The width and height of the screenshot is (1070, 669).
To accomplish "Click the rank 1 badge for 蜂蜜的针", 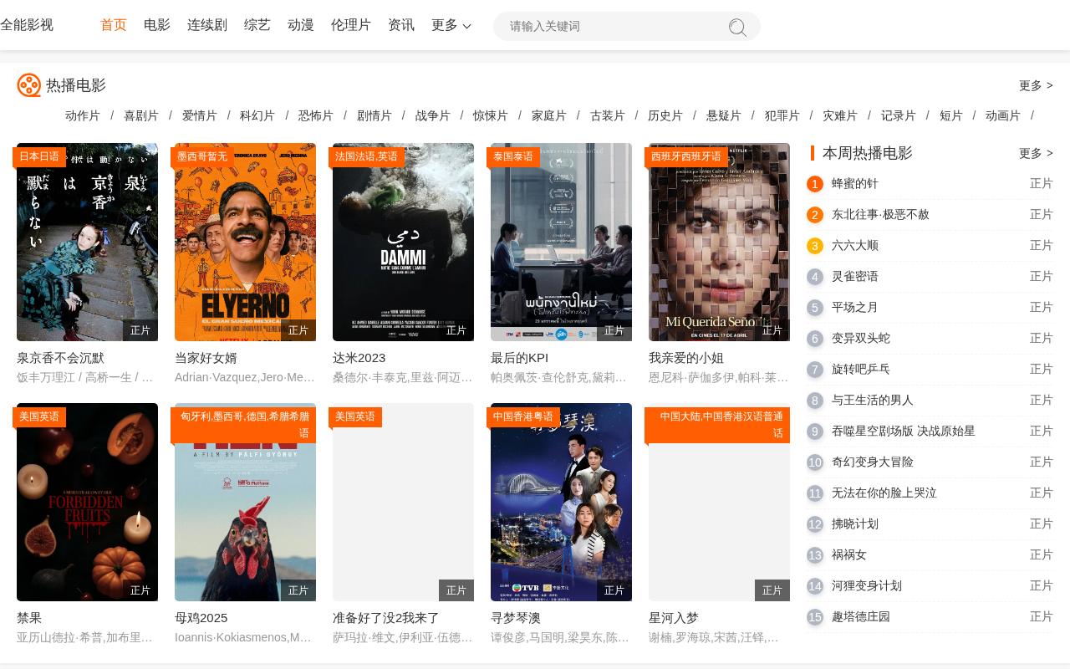I will point(815,184).
